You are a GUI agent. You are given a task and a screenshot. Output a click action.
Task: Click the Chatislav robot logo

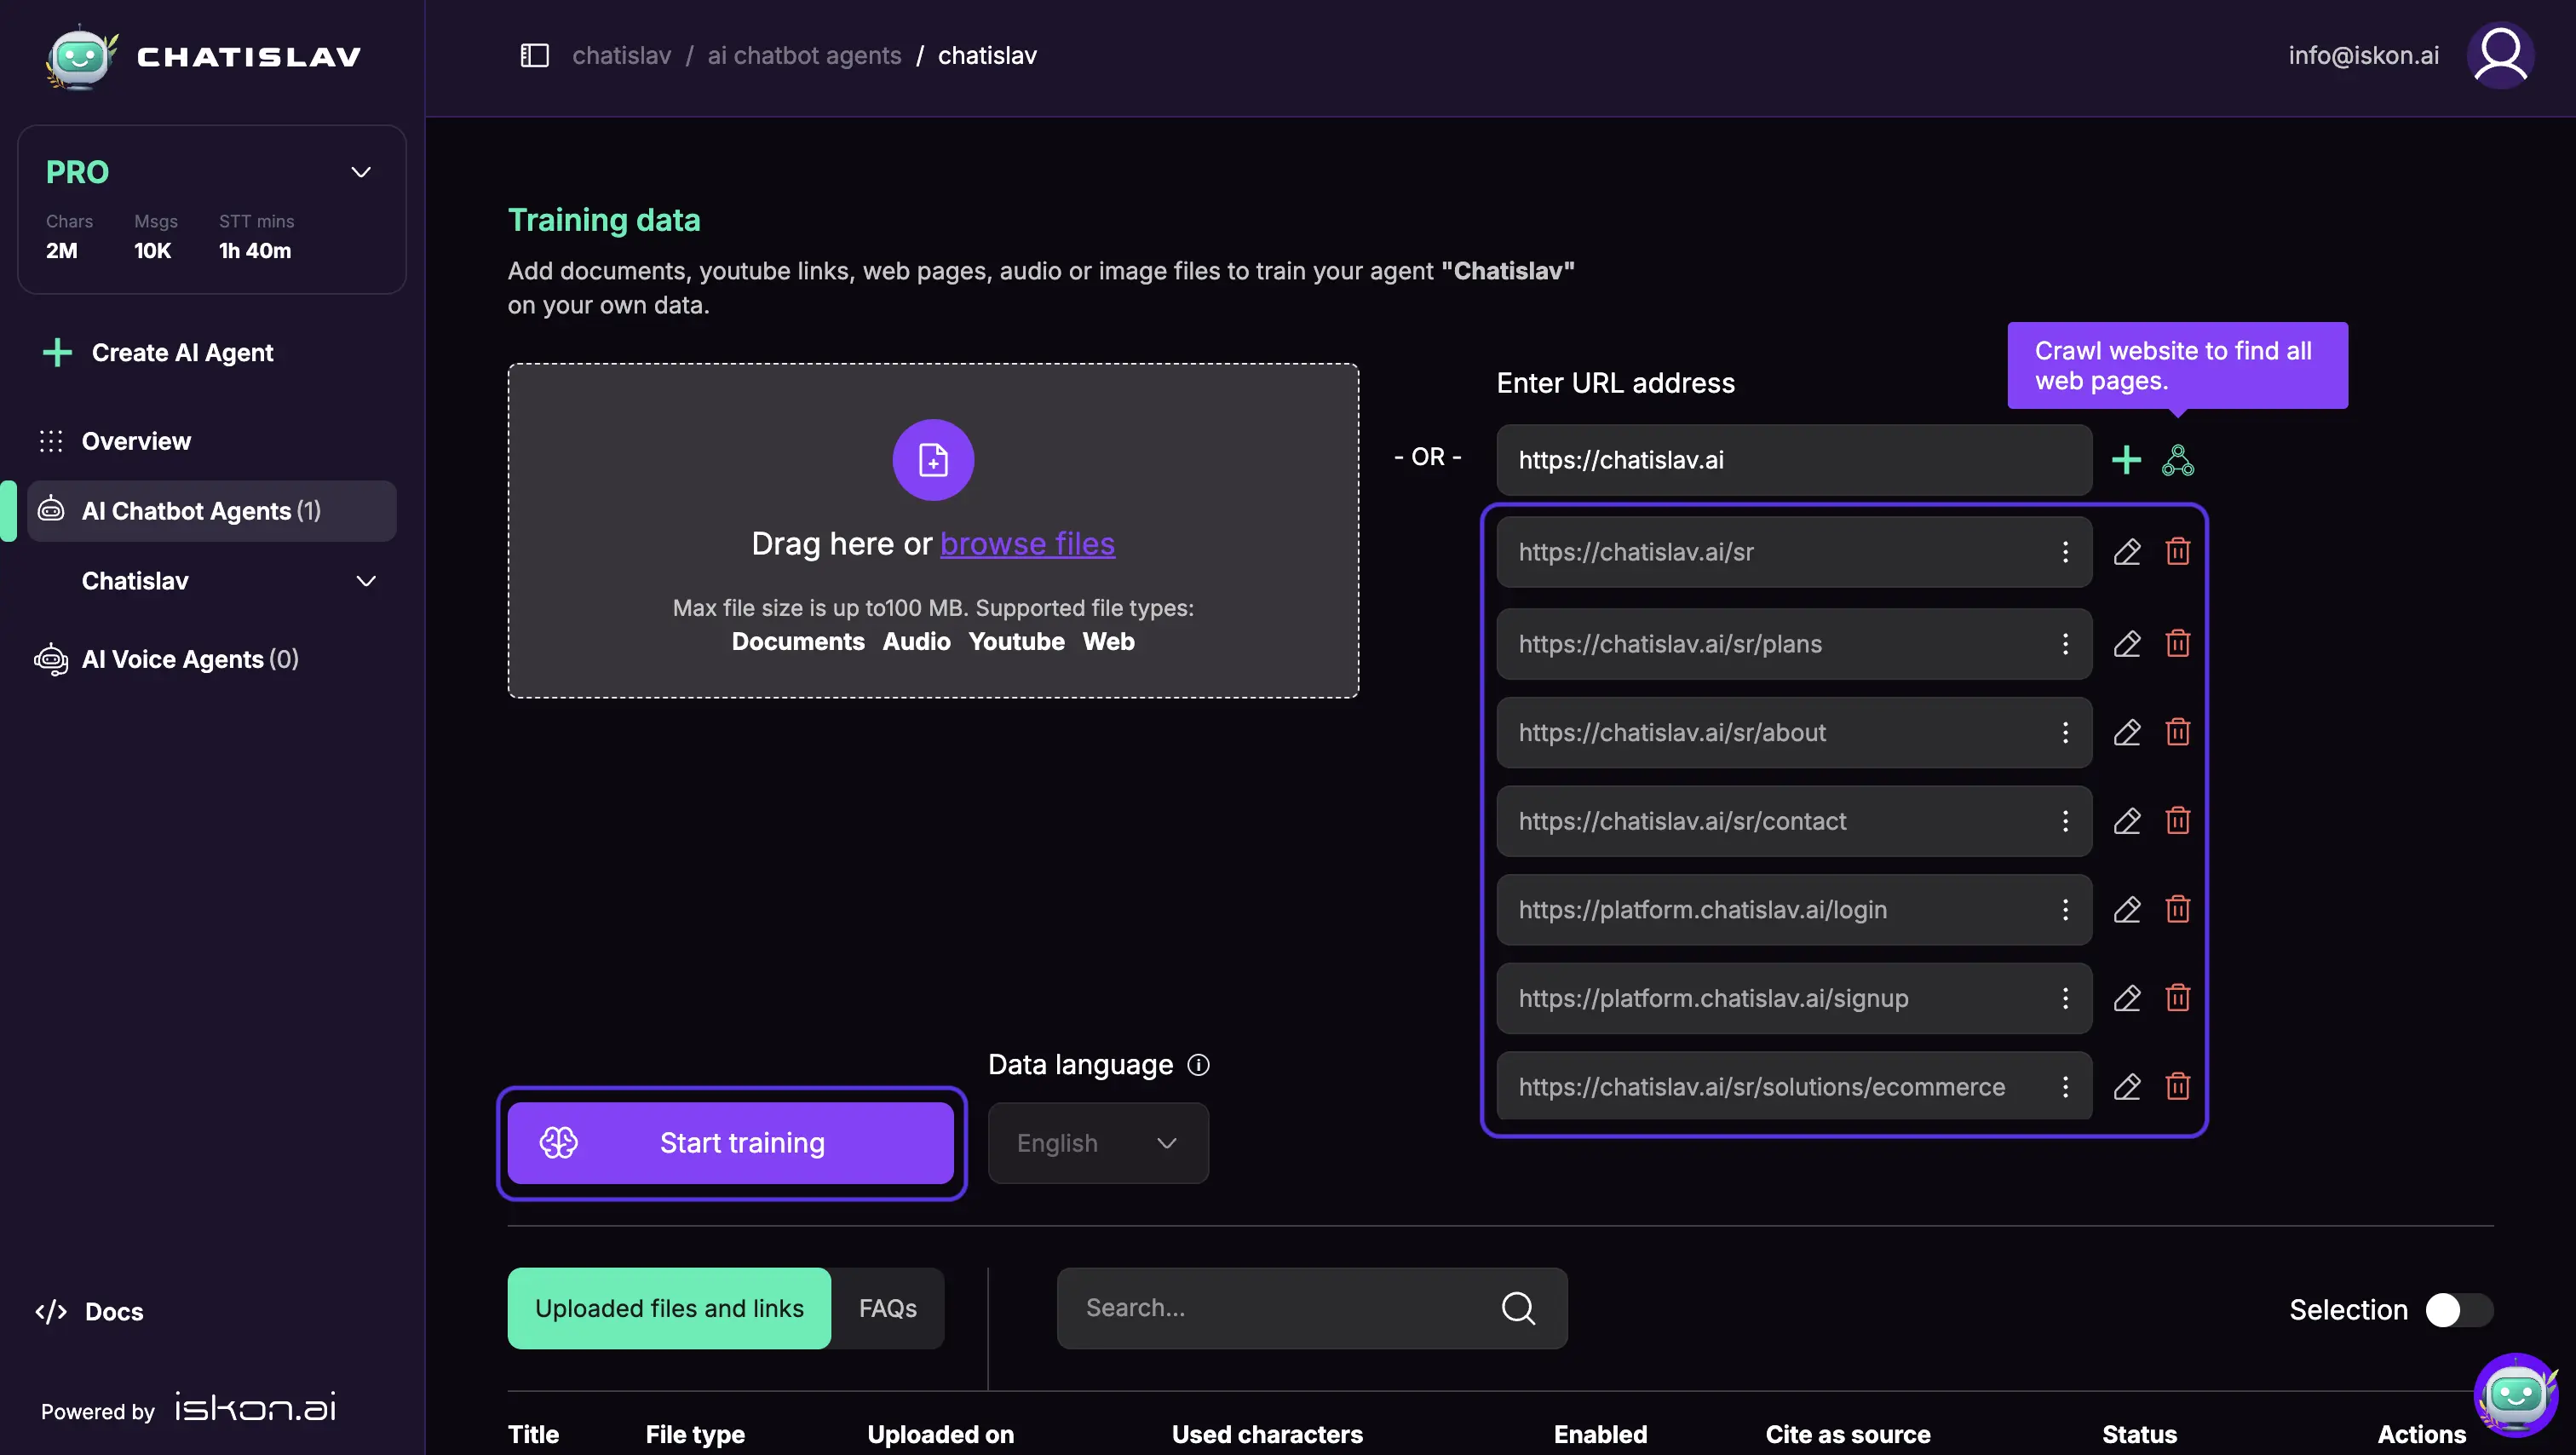(82, 56)
